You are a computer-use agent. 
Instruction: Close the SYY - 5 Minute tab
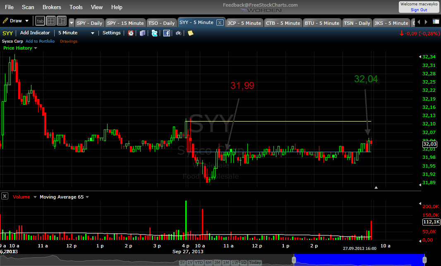coord(220,22)
